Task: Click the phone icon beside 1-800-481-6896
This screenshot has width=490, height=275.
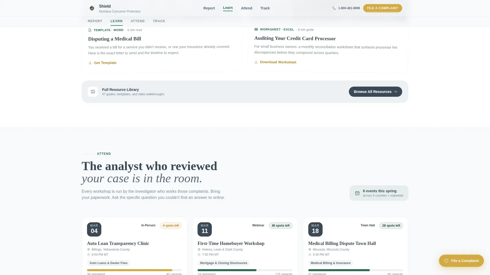Action: 334,8
